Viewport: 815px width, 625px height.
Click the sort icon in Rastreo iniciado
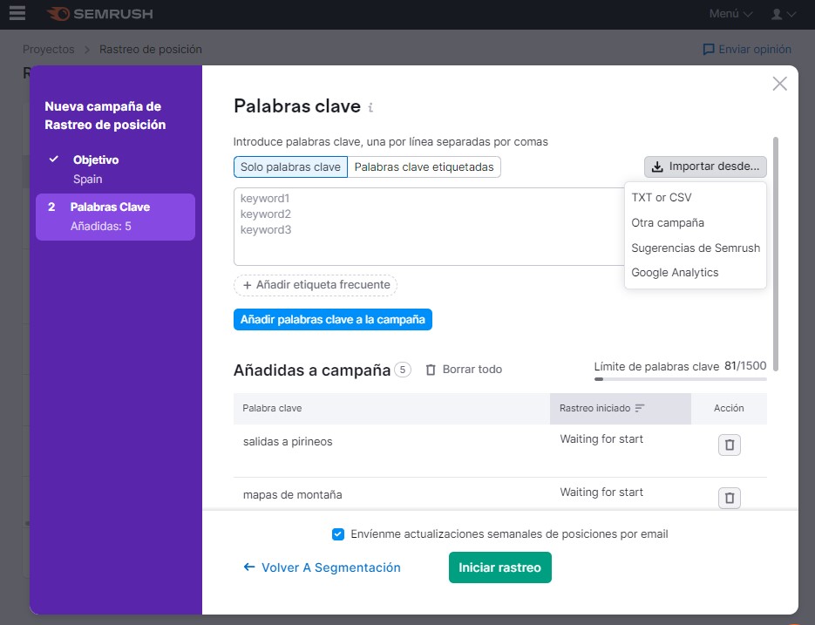tap(640, 408)
